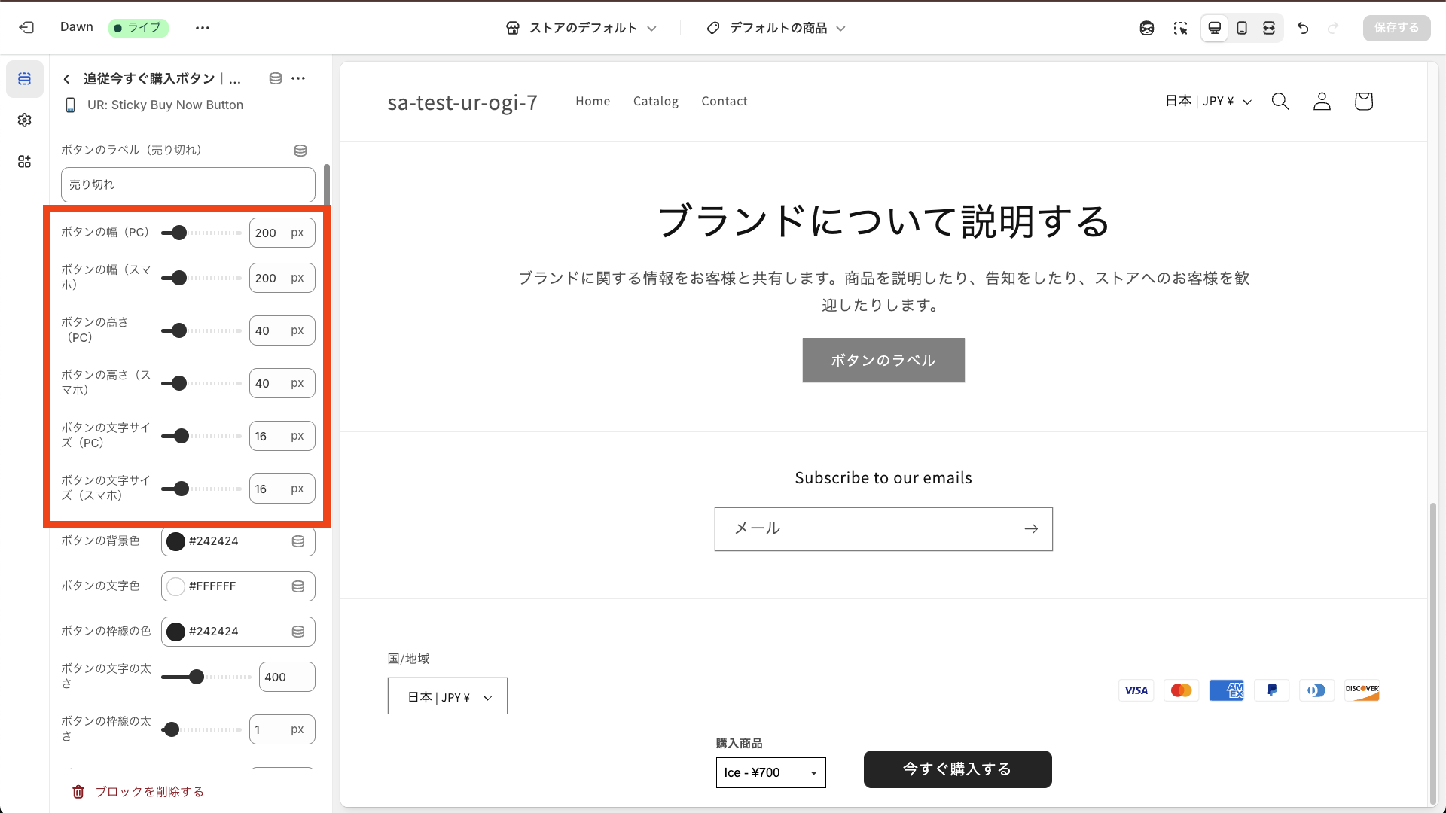Toggle fullscreen preview mode
The height and width of the screenshot is (813, 1446).
pos(1270,28)
